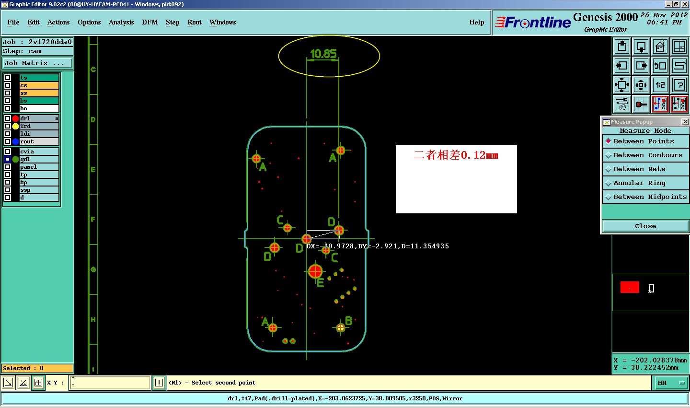This screenshot has height=408, width=690.
Task: Click the grid window icon beside X Y
Action: point(38,383)
